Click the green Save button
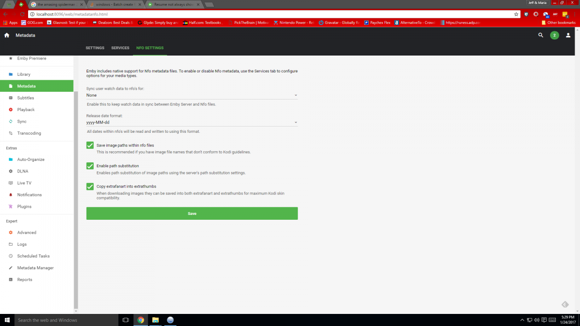This screenshot has width=580, height=326. click(192, 213)
